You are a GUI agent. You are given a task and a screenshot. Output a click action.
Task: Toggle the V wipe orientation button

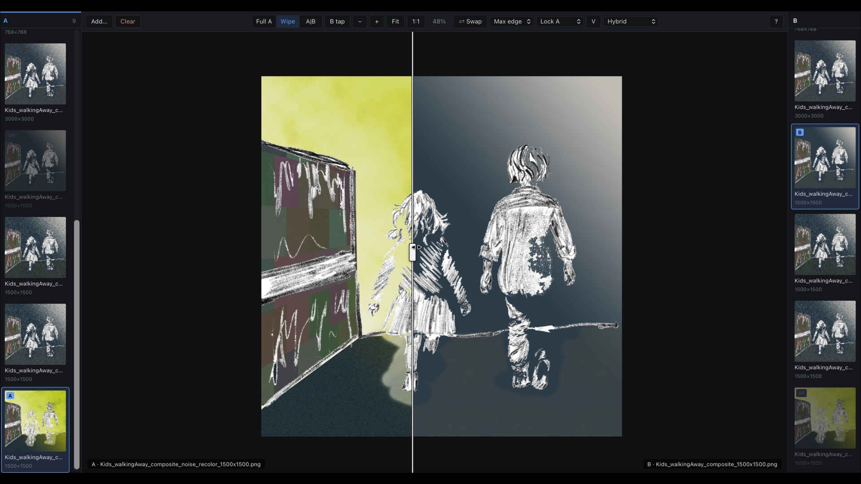593,22
